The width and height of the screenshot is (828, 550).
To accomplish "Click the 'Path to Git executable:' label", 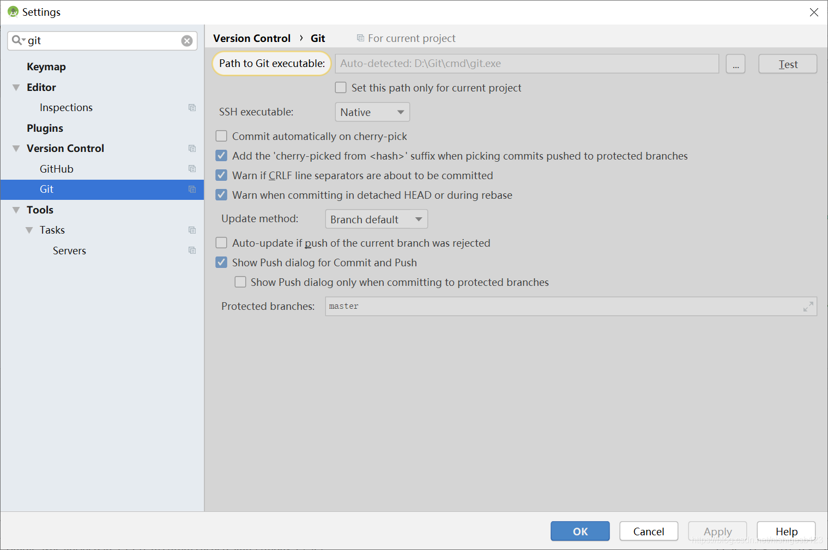I will [x=272, y=63].
